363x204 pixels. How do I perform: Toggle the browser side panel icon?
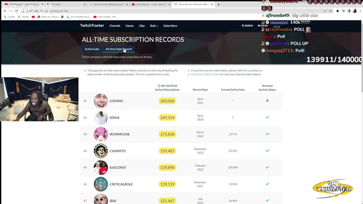[349, 11]
